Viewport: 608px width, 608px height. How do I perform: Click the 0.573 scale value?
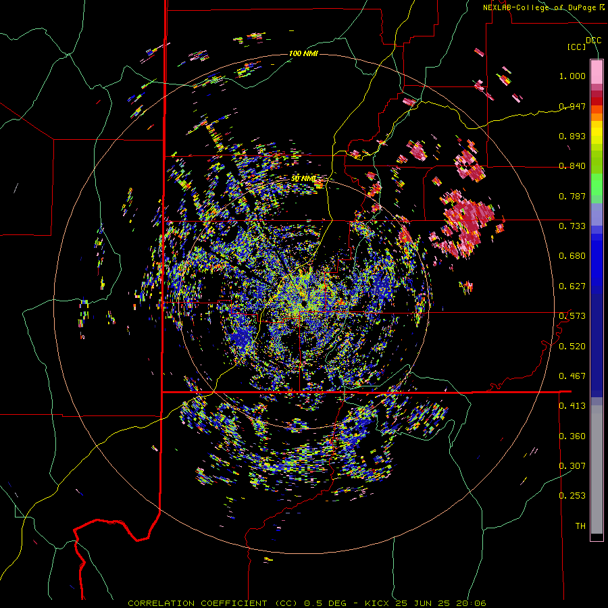point(572,316)
